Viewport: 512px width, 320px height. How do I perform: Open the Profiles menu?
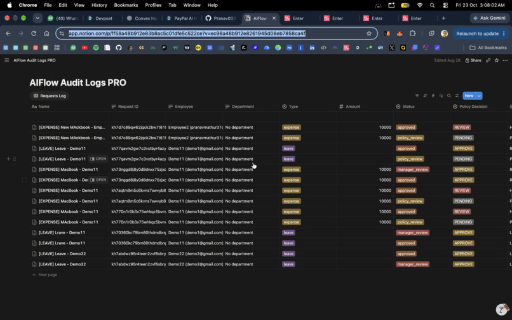pyautogui.click(x=153, y=5)
